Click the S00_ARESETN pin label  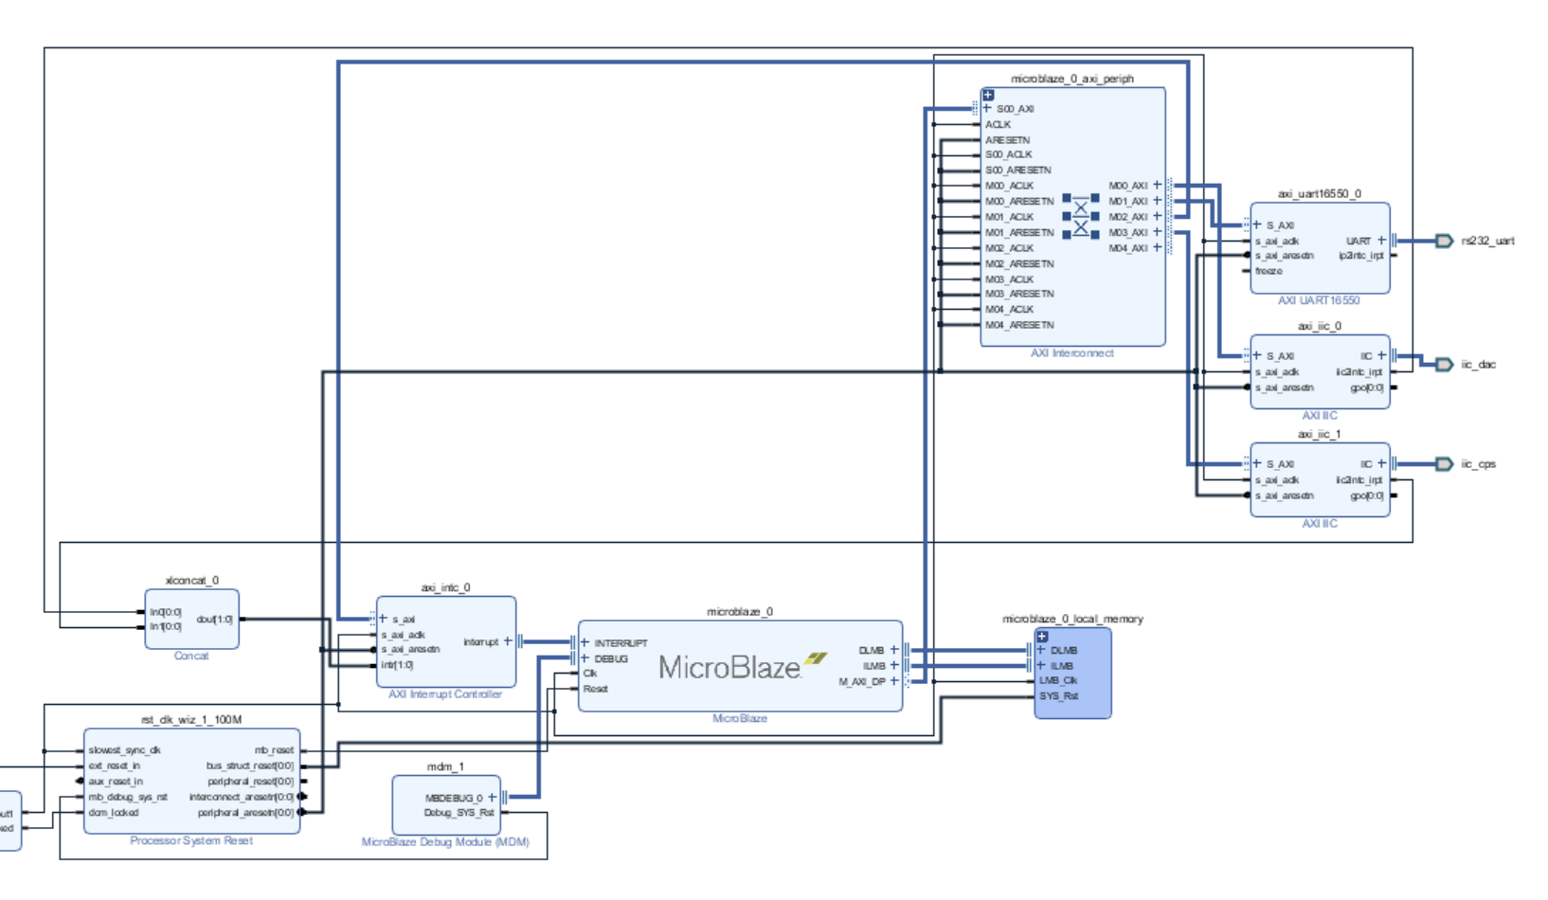(x=1018, y=171)
